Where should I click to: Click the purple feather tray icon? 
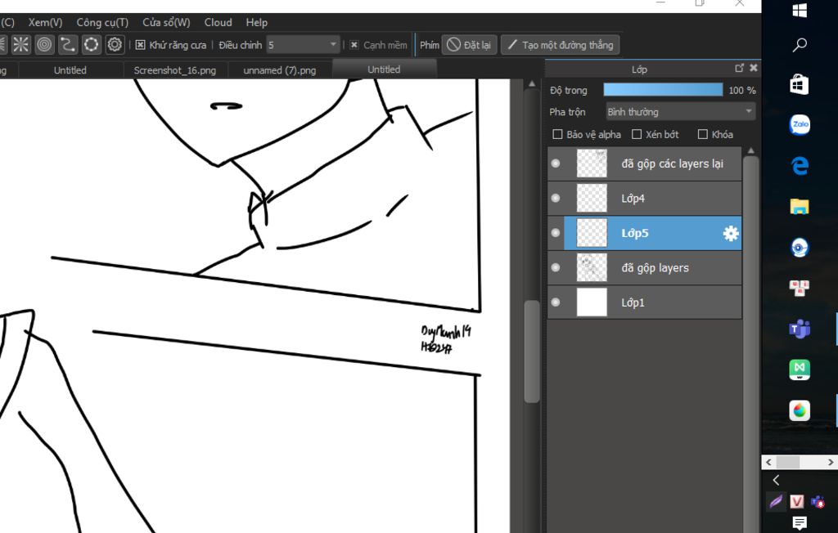click(776, 501)
